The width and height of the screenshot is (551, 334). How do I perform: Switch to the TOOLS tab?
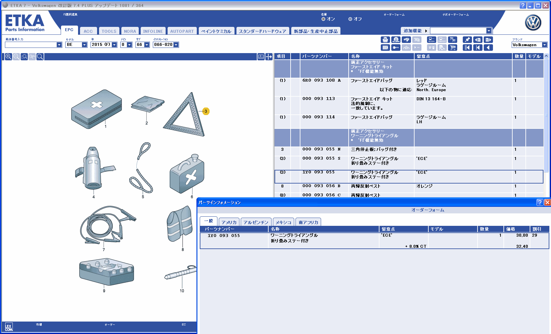coord(109,31)
